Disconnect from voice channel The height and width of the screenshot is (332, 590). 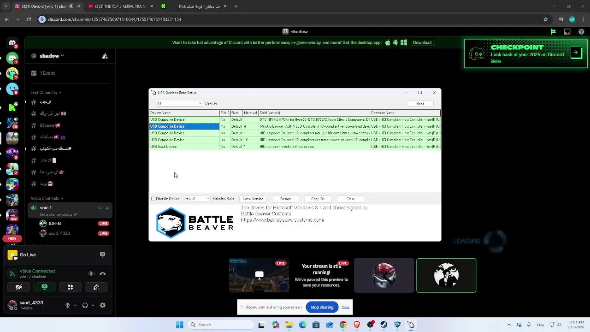102,274
